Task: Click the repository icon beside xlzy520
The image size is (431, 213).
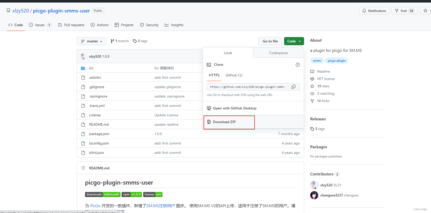Action: click(8, 11)
